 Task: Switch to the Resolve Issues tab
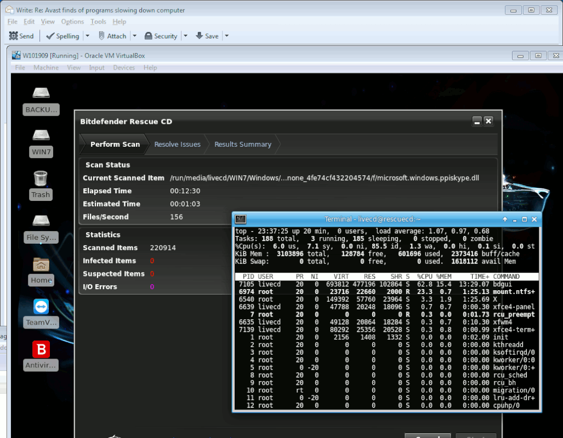coord(178,144)
